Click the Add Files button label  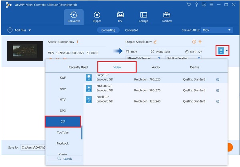click(x=20, y=30)
